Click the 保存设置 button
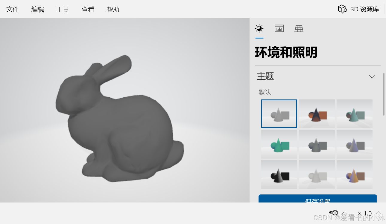This screenshot has height=224, width=386. click(x=318, y=199)
